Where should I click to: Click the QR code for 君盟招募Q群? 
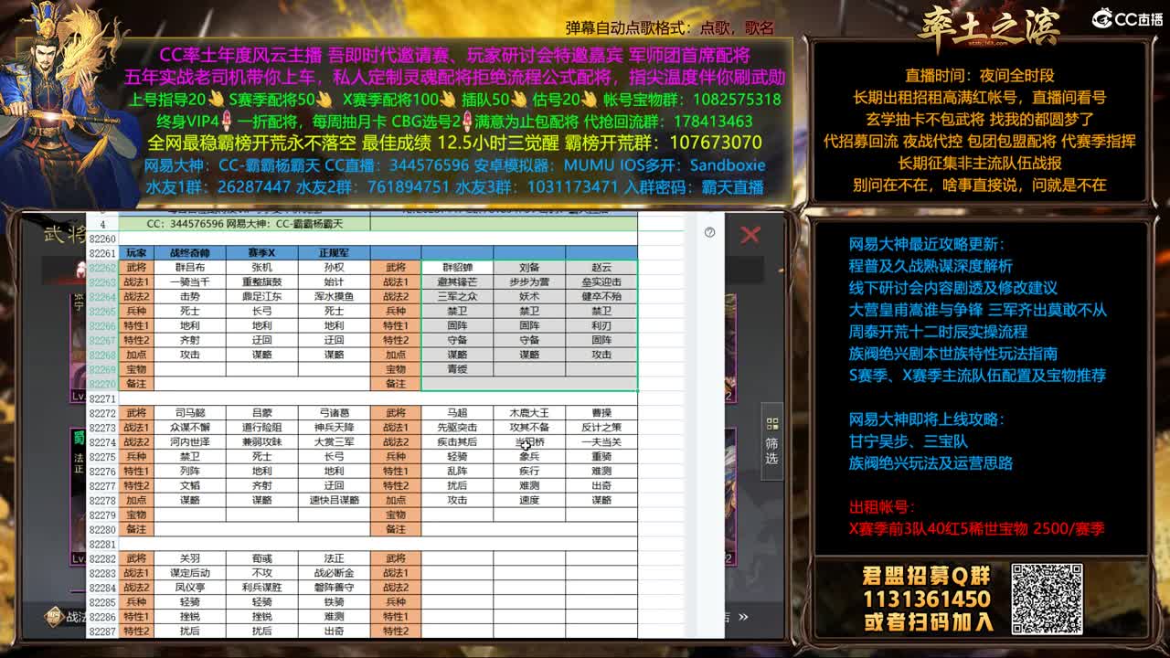click(x=1047, y=599)
